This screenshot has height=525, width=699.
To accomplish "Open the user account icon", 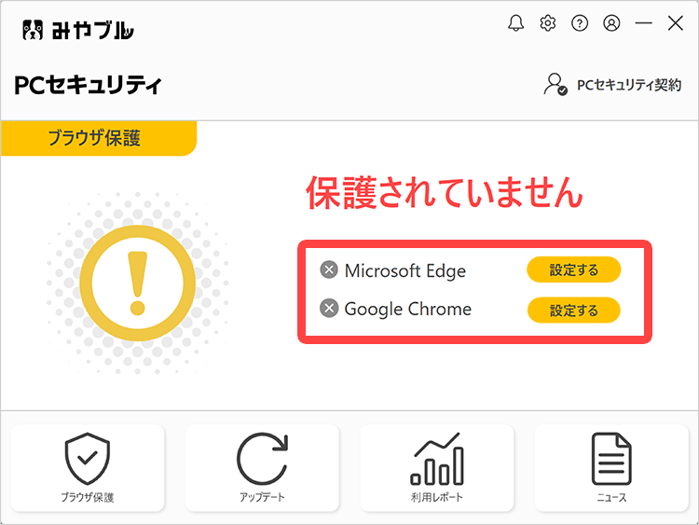I will pos(611,22).
